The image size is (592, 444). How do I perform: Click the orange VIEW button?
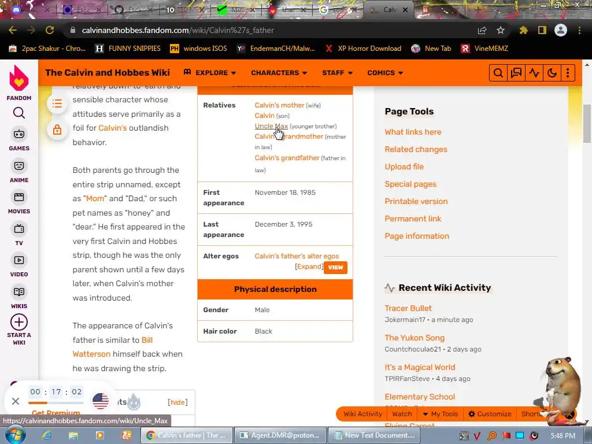335,267
